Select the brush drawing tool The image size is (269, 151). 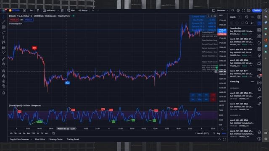4,32
